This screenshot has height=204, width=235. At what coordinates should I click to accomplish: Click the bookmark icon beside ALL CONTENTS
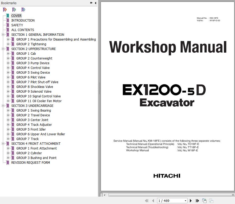(8, 30)
